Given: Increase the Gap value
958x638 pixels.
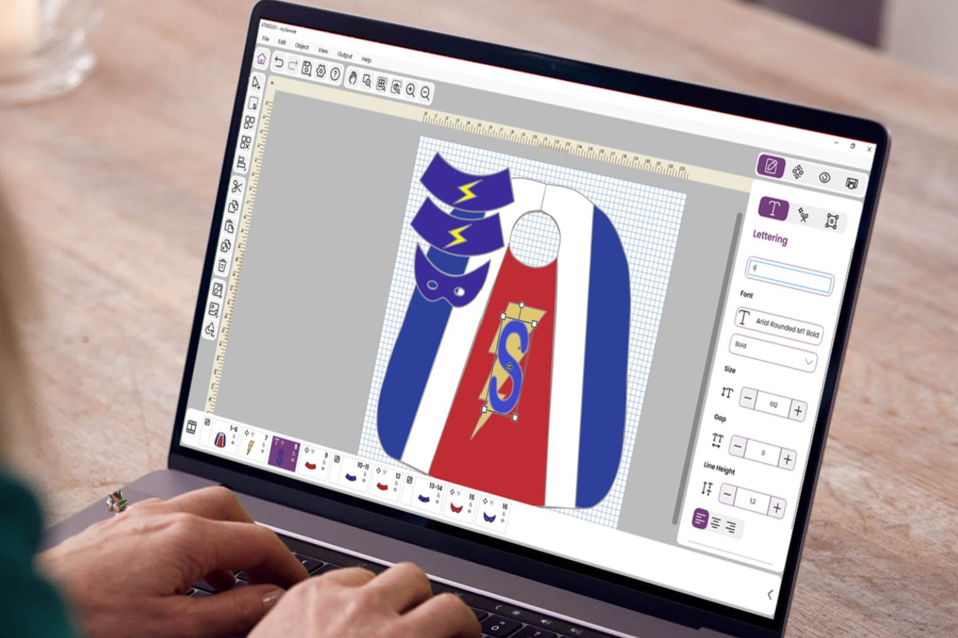Looking at the screenshot, I should (788, 459).
